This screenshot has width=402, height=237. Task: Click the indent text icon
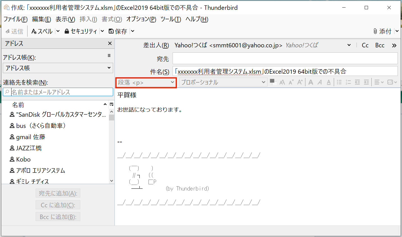coord(366,82)
